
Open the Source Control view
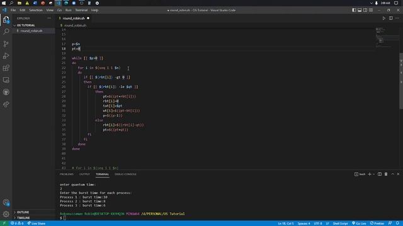click(6, 43)
